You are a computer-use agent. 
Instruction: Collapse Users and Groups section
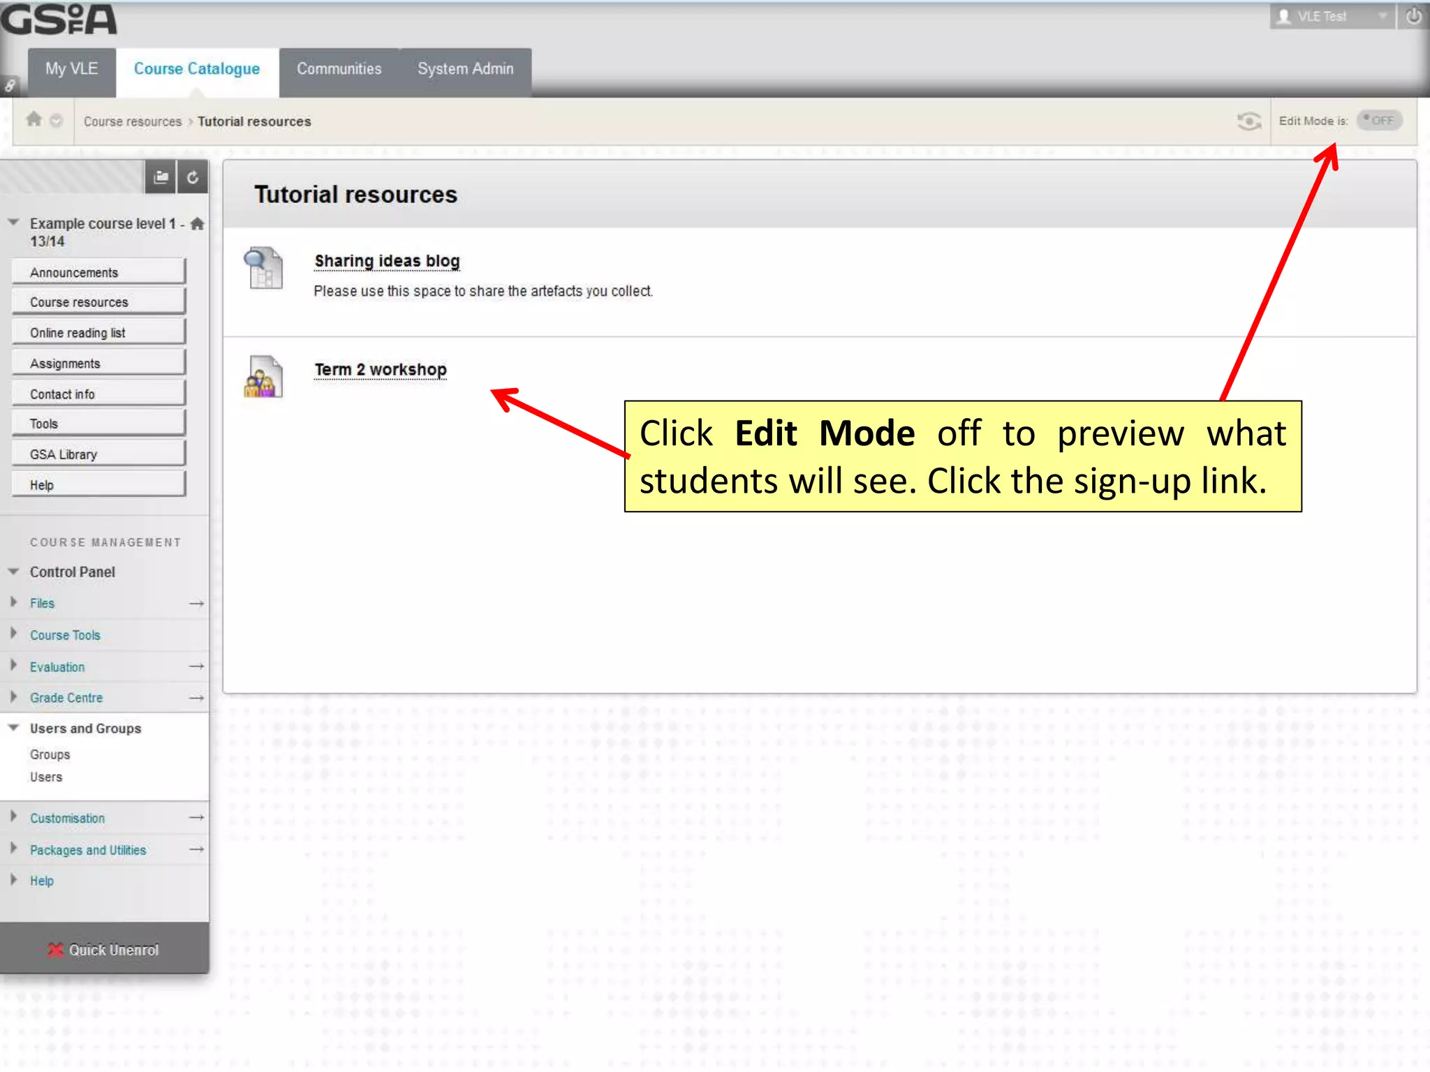(x=13, y=728)
